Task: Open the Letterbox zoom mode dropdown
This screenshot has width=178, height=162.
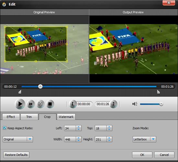Action: click(x=144, y=139)
